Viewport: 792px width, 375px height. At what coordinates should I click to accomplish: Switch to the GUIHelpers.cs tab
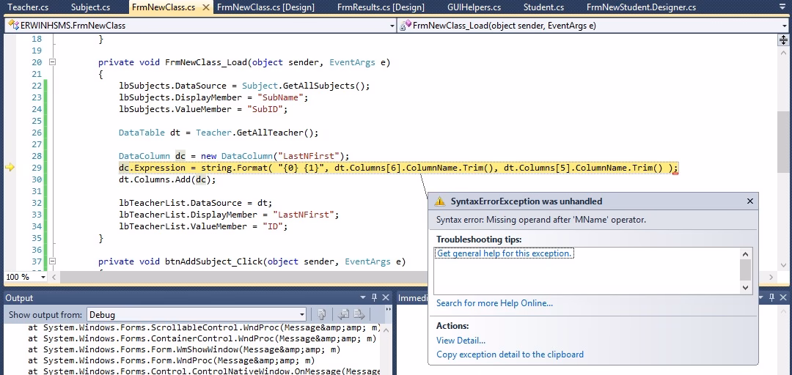coord(474,7)
